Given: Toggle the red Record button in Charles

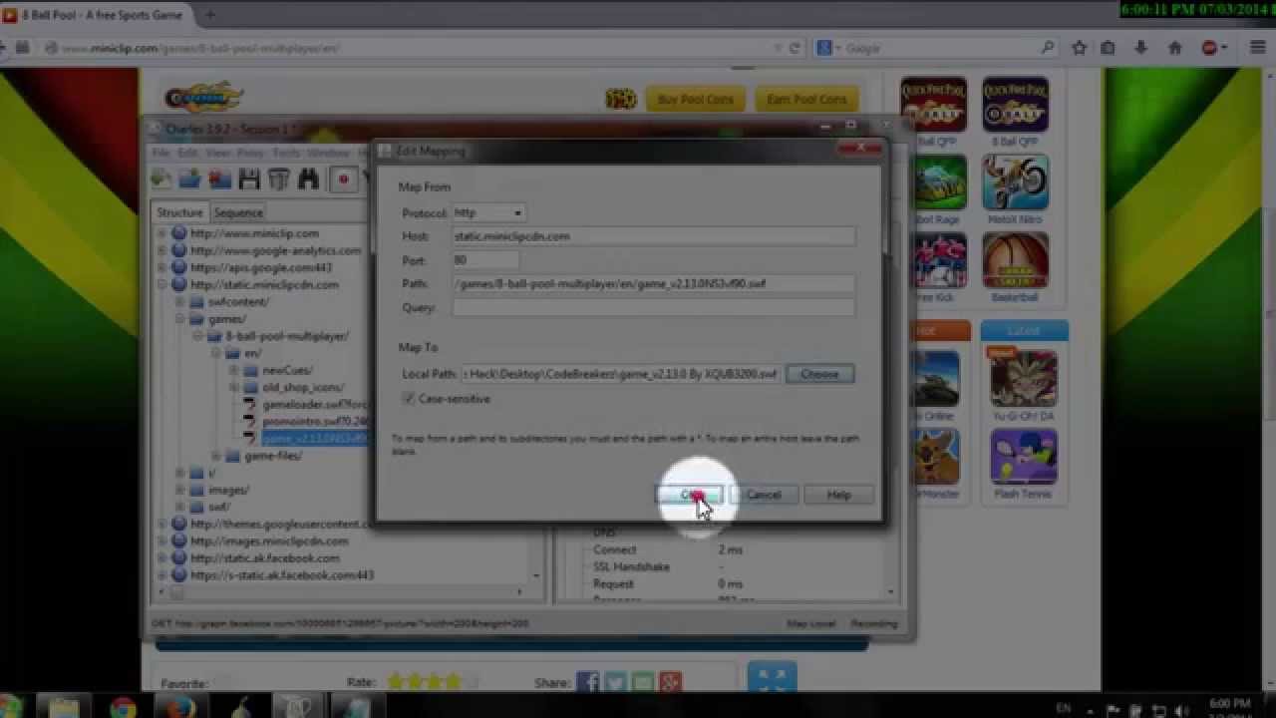Looking at the screenshot, I should coord(344,179).
